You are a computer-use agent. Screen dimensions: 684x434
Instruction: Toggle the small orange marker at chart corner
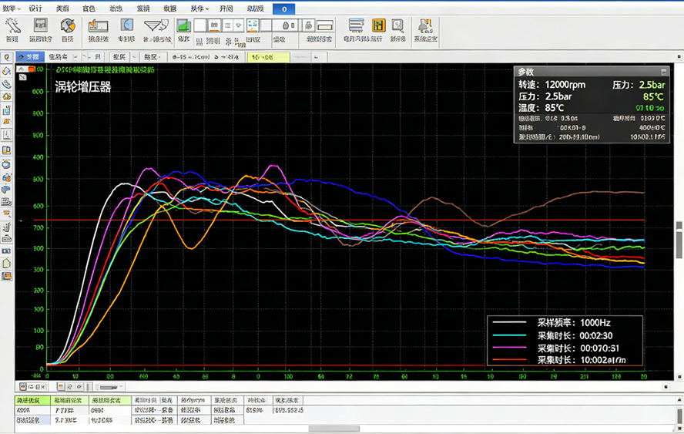click(31, 69)
